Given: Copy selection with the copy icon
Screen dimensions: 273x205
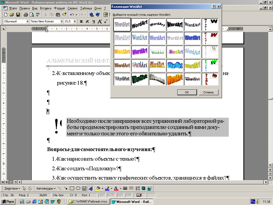Looking at the screenshot, I should pyautogui.click(x=52, y=15).
